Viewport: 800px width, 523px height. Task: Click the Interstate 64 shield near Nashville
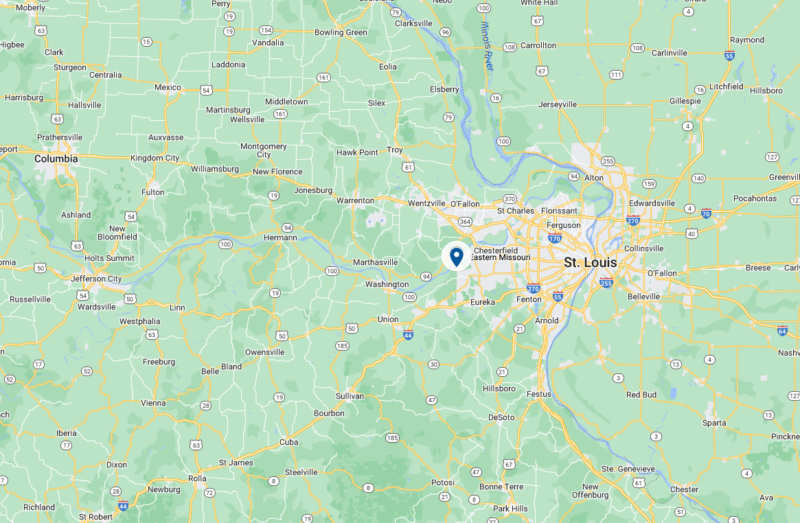pos(782,331)
